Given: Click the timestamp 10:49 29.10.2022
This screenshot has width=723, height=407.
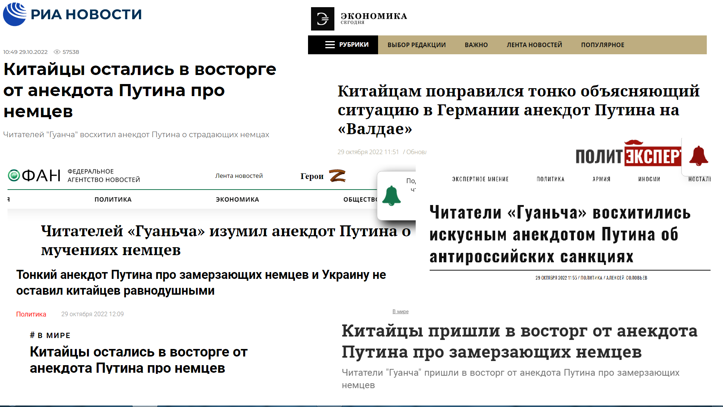Looking at the screenshot, I should click(x=25, y=52).
